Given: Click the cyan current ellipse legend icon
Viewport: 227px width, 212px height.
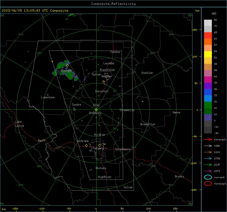Looking at the screenshot, I should click(x=208, y=177).
